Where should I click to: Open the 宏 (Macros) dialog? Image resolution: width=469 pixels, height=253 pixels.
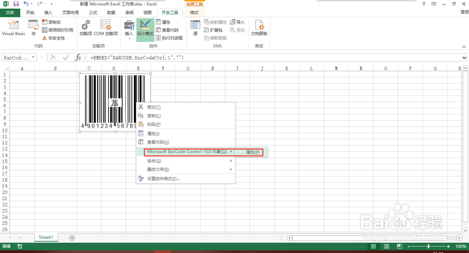tap(33, 28)
